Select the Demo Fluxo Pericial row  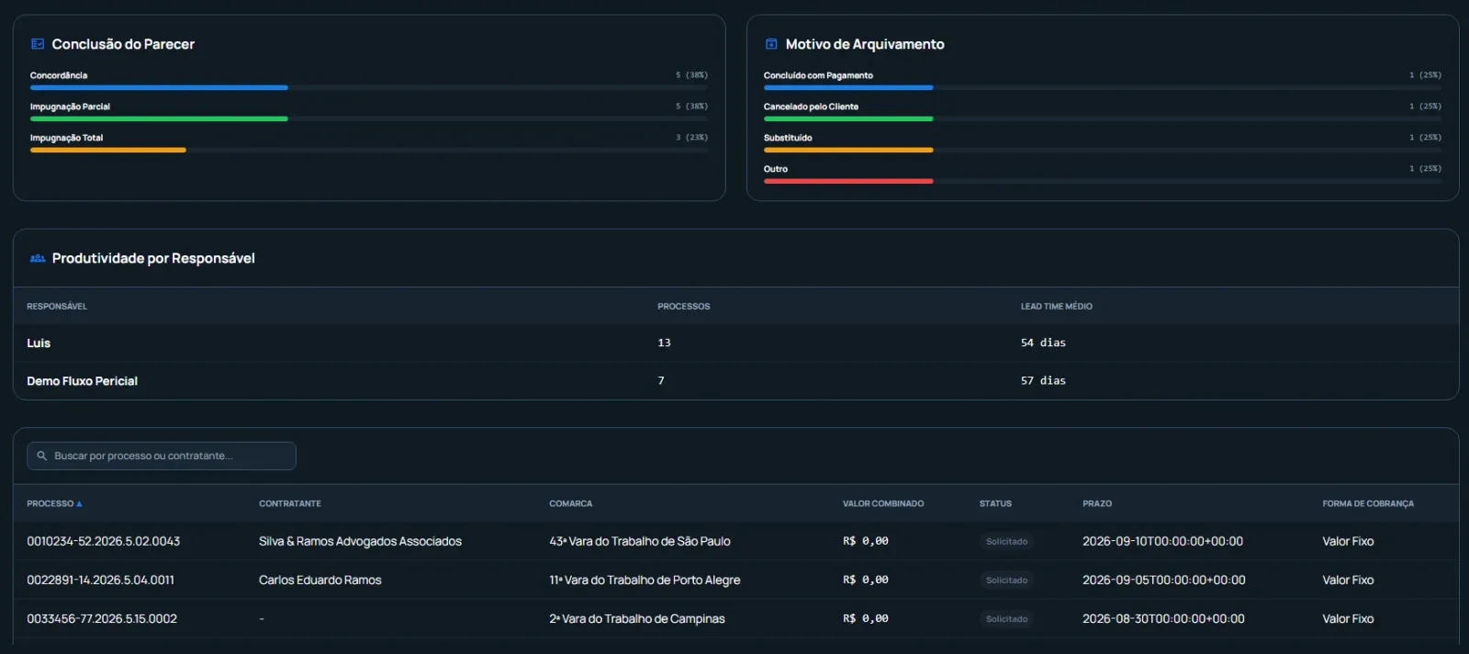pos(735,380)
